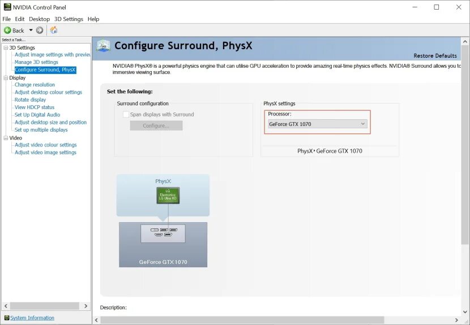Open System Information link
Screen dimensions: 470x325
(32, 318)
